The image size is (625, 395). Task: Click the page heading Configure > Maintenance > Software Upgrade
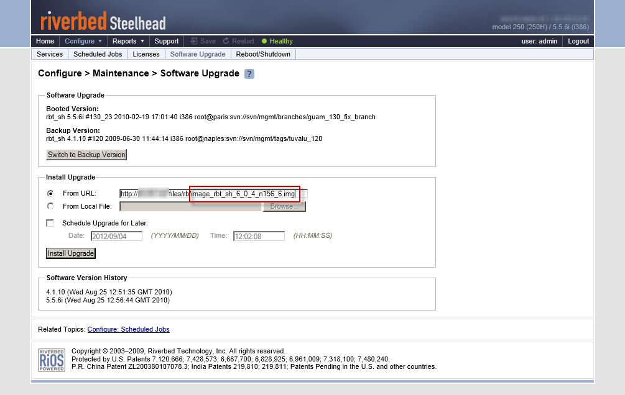coord(139,73)
